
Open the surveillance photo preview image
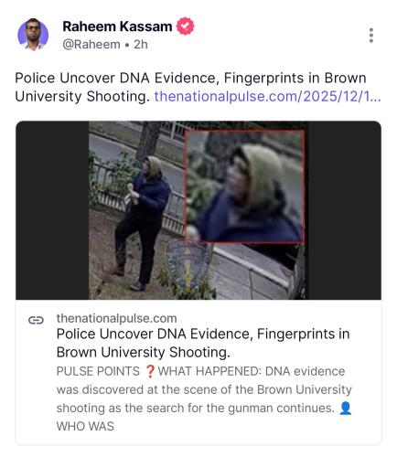click(x=198, y=210)
